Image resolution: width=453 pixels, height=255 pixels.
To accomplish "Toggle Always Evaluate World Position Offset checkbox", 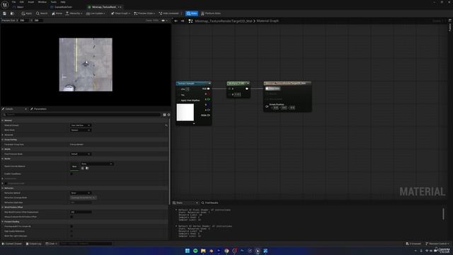I will [x=71, y=217].
